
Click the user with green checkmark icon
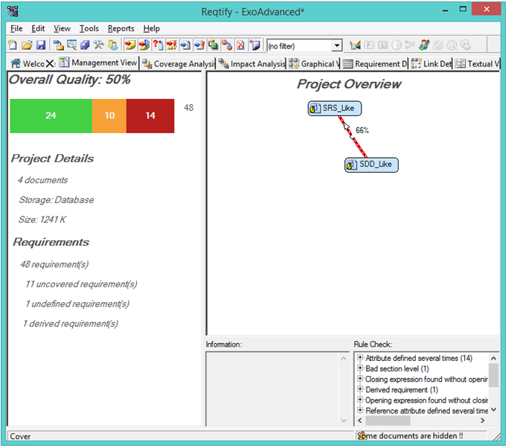click(424, 45)
